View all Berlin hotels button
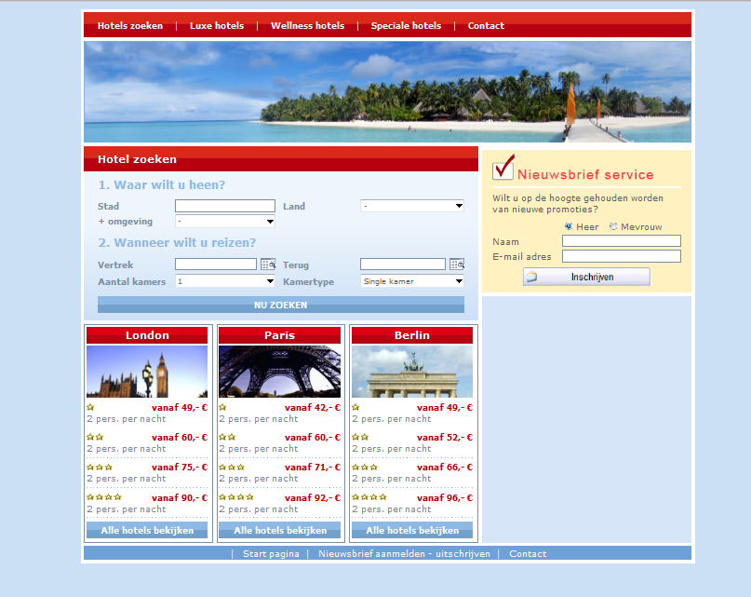Viewport: 751px width, 597px height. [x=412, y=530]
